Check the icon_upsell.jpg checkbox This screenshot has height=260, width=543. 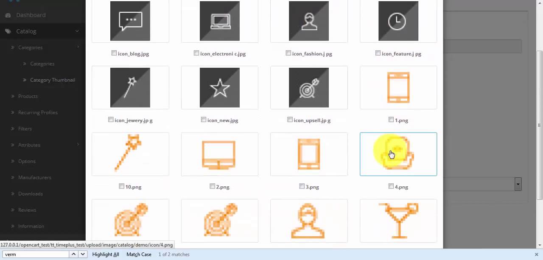(290, 119)
